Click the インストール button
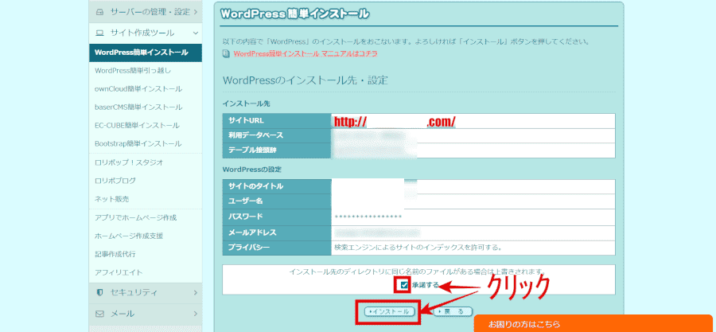 [390, 311]
